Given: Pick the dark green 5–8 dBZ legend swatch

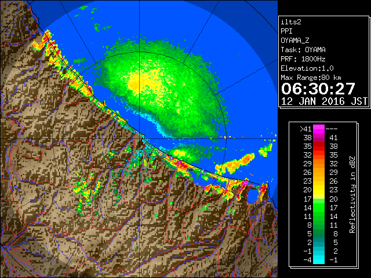Looking at the screenshot, I should (x=319, y=234).
